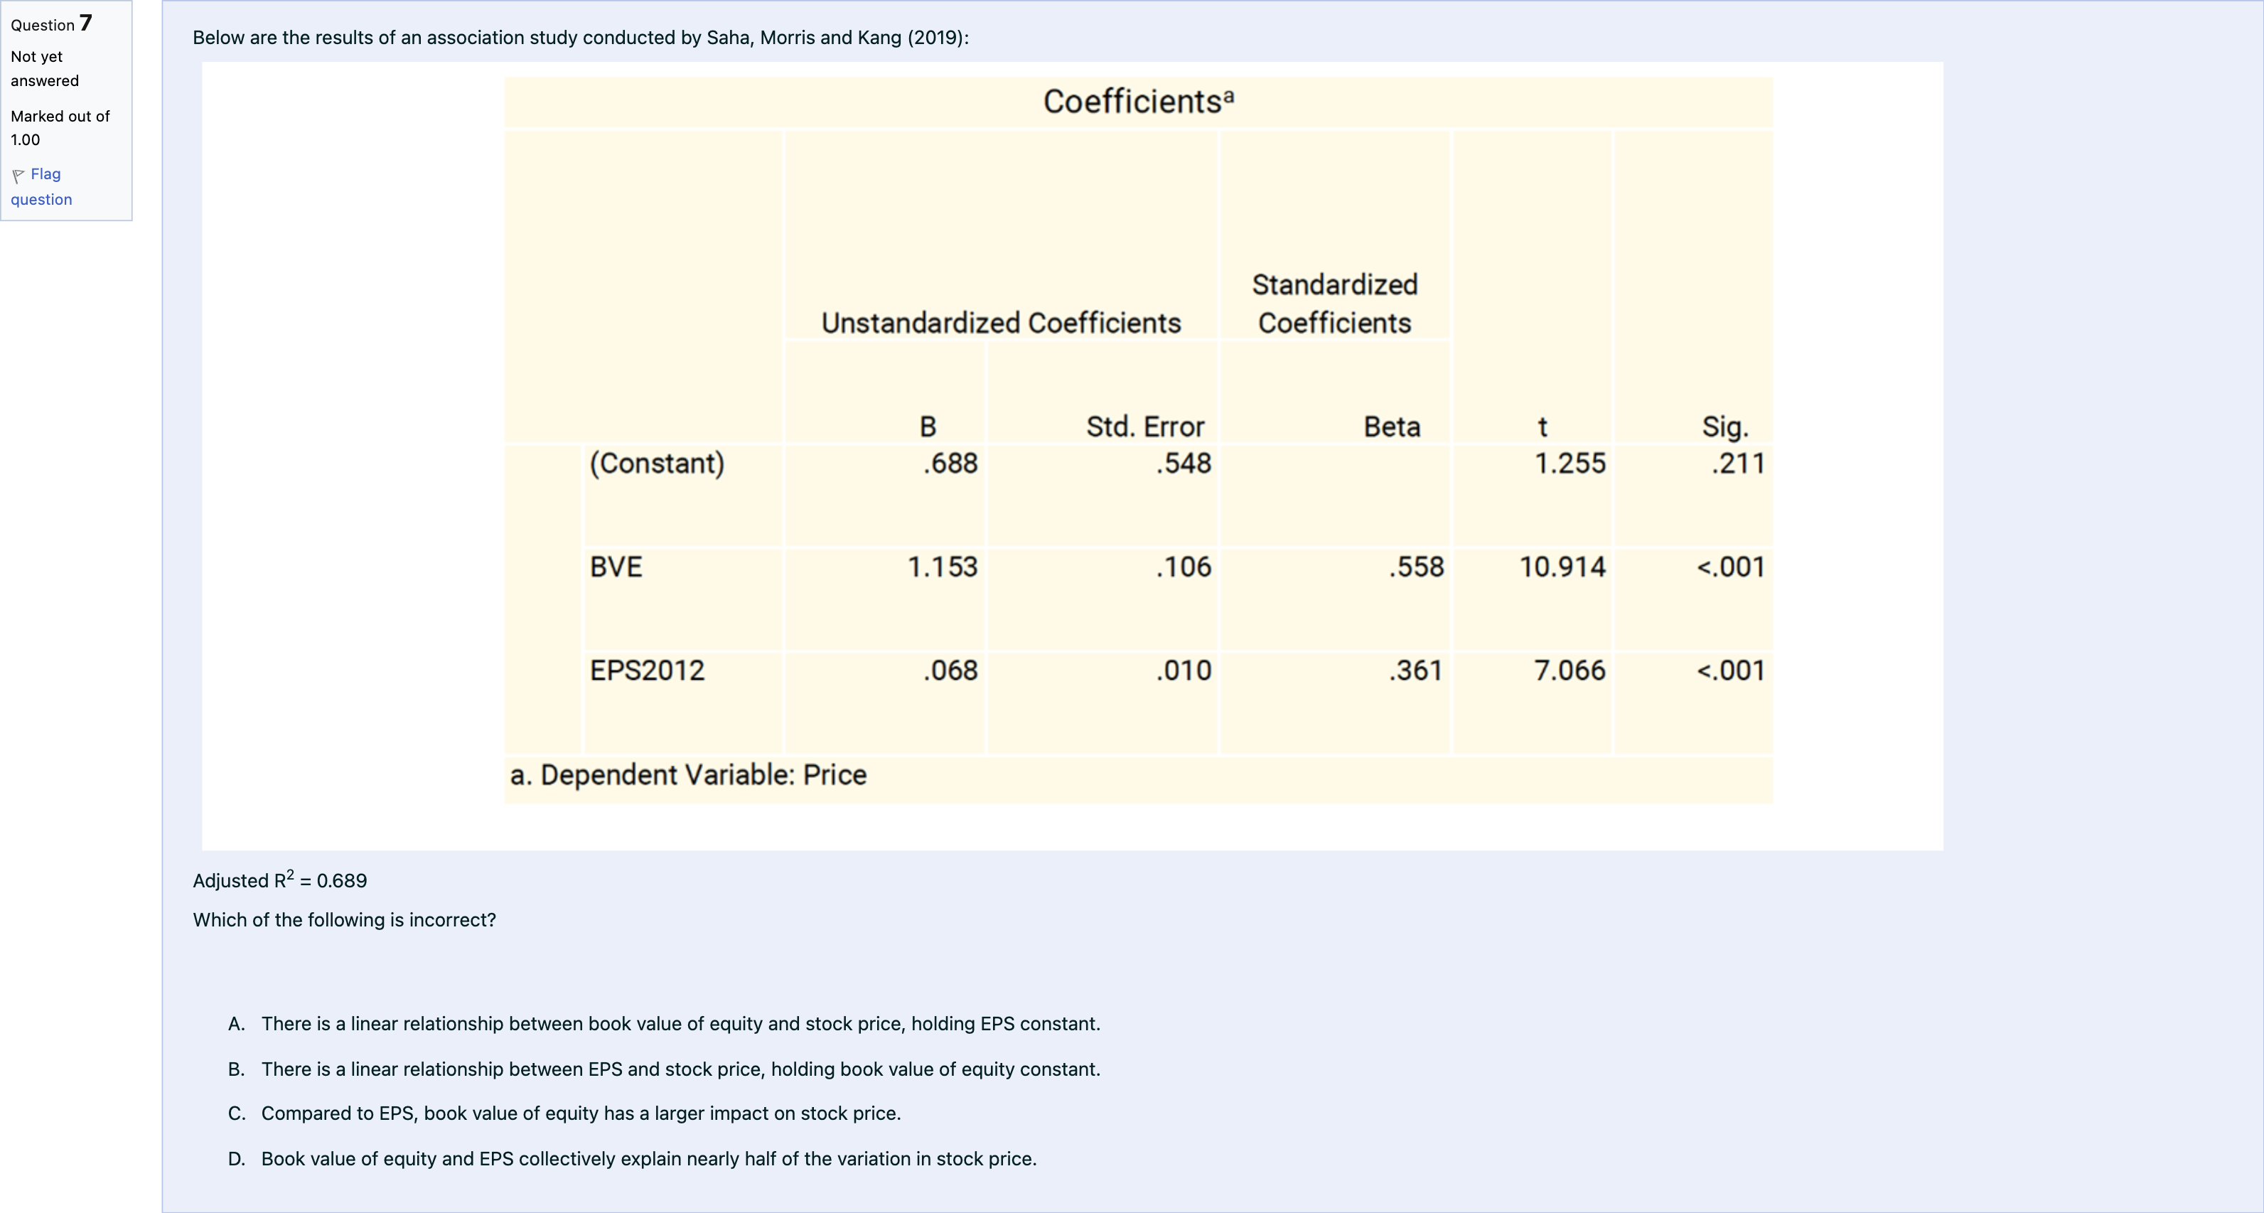This screenshot has width=2264, height=1213.
Task: Click the Adjusted R² = 0.689 text
Action: point(279,881)
